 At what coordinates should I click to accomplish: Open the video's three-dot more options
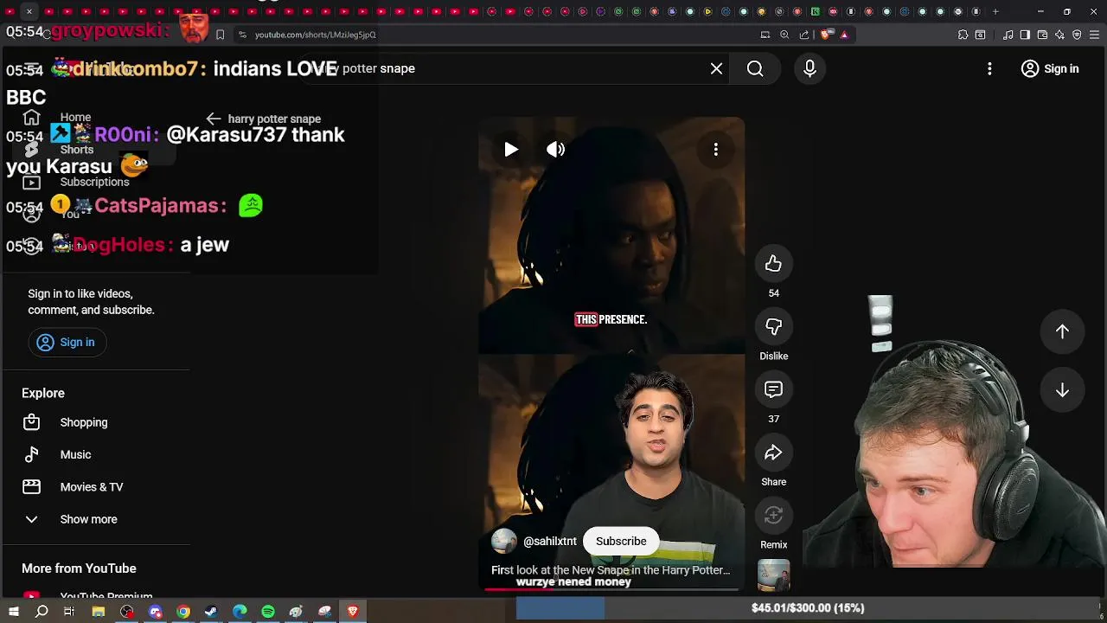pyautogui.click(x=716, y=150)
